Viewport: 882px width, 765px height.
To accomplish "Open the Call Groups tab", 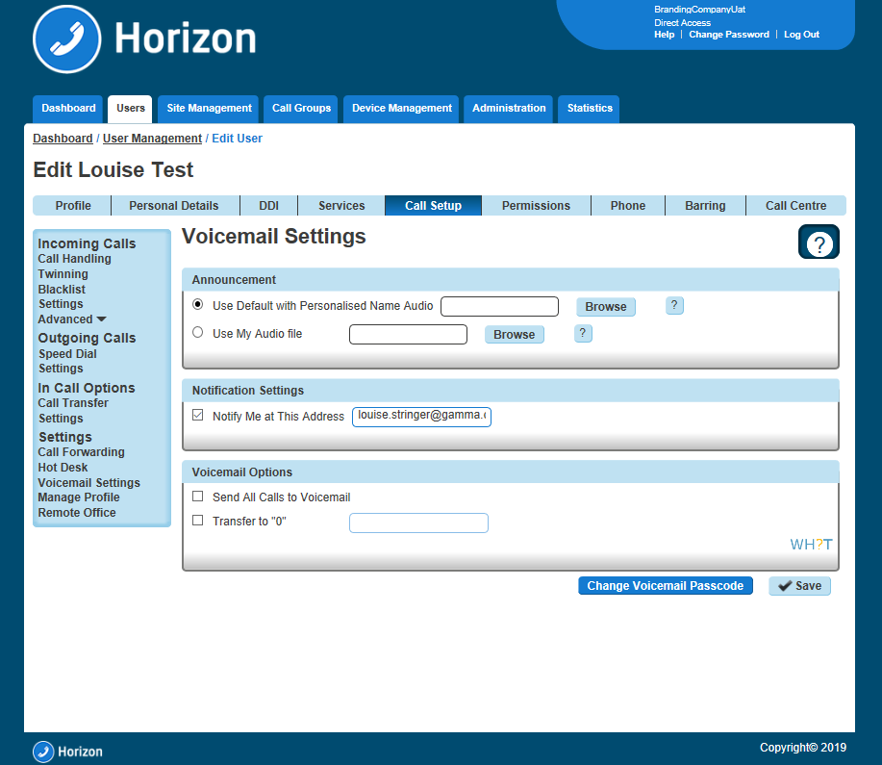I will point(301,108).
